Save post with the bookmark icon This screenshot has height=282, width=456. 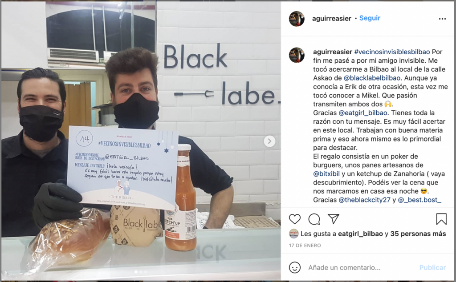point(441,219)
